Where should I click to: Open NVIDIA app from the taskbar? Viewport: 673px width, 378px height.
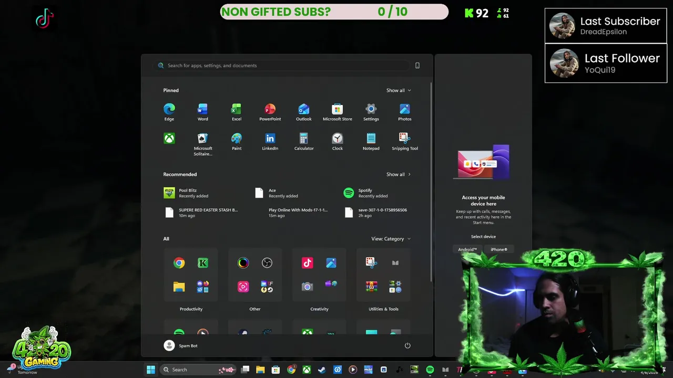click(x=414, y=370)
